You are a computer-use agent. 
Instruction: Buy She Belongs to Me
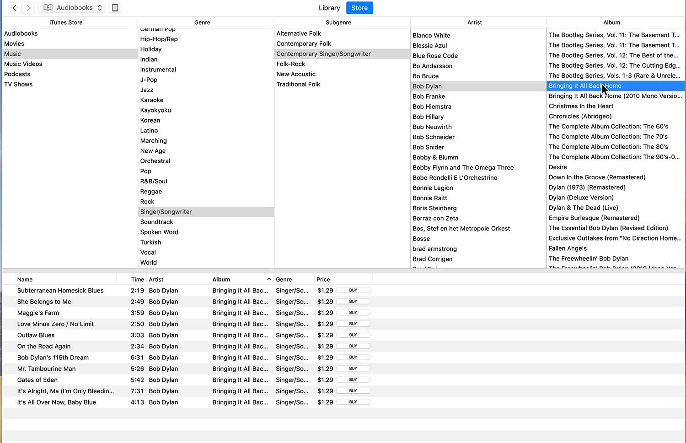[x=353, y=301]
